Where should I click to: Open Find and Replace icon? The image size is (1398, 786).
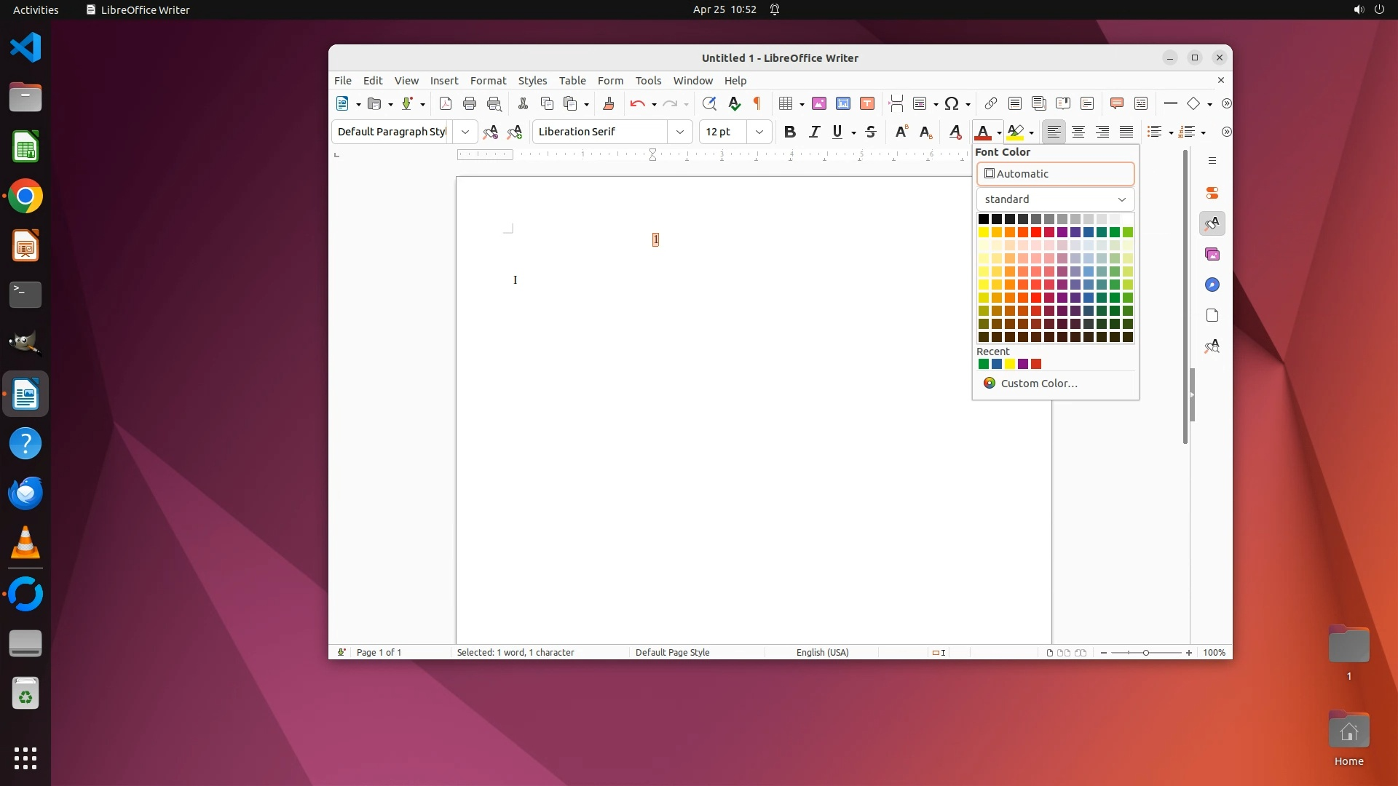coord(708,103)
